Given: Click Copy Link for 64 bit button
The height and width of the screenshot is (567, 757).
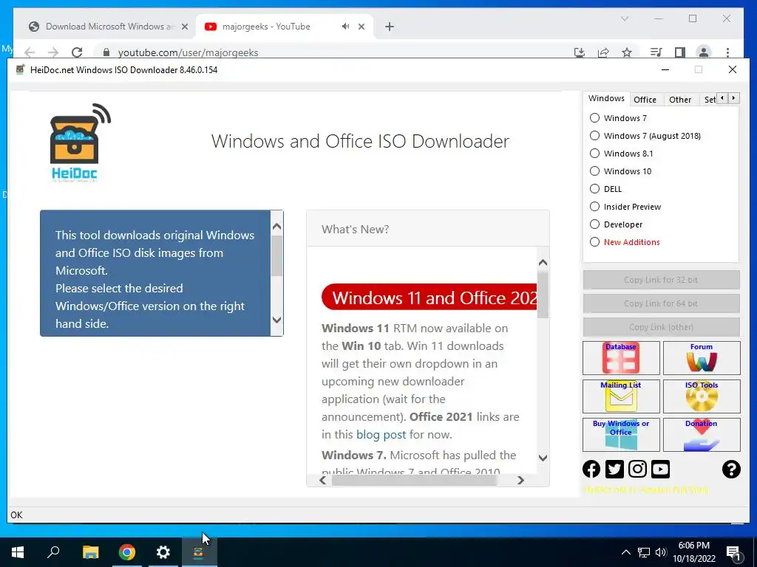Looking at the screenshot, I should [661, 303].
